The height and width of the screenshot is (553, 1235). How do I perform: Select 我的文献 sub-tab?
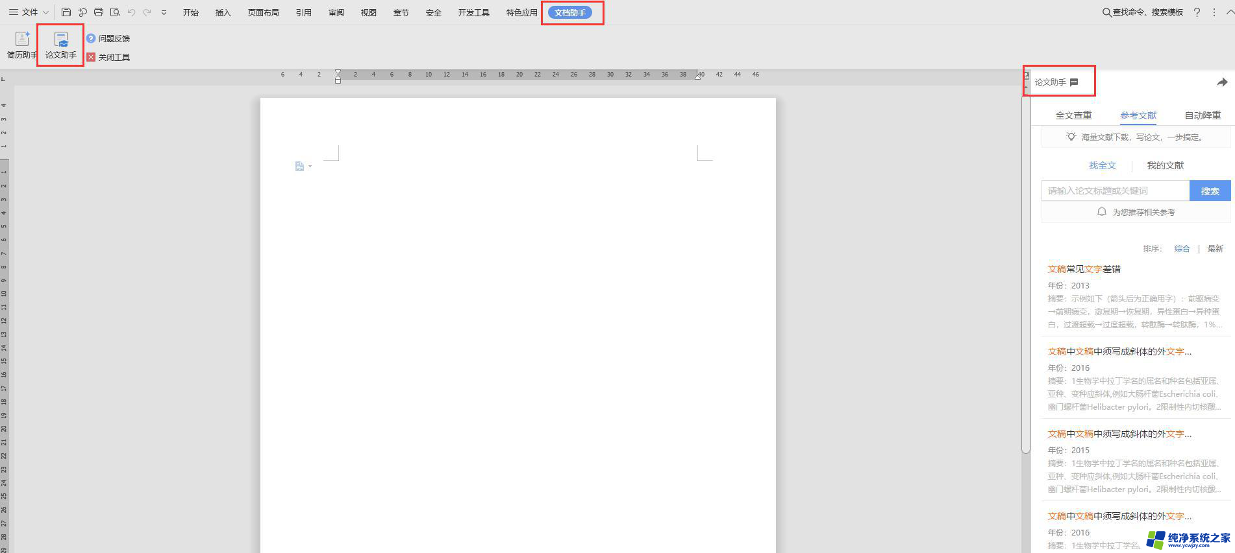[x=1166, y=165]
